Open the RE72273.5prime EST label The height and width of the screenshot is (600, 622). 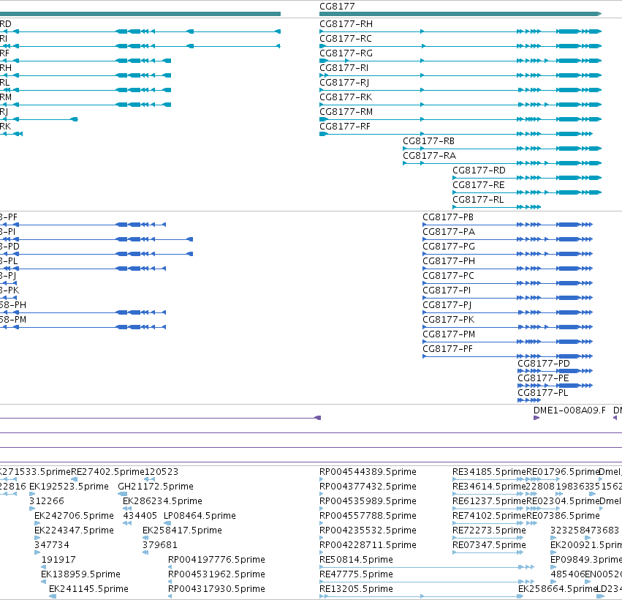pyautogui.click(x=489, y=530)
